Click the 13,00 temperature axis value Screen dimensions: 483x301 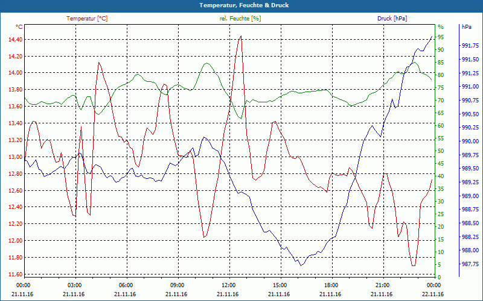pyautogui.click(x=15, y=157)
